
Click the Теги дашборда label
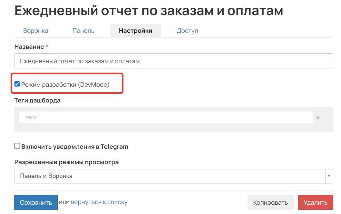click(x=37, y=101)
